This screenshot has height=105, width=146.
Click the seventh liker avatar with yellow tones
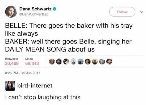pyautogui.click(x=95, y=62)
